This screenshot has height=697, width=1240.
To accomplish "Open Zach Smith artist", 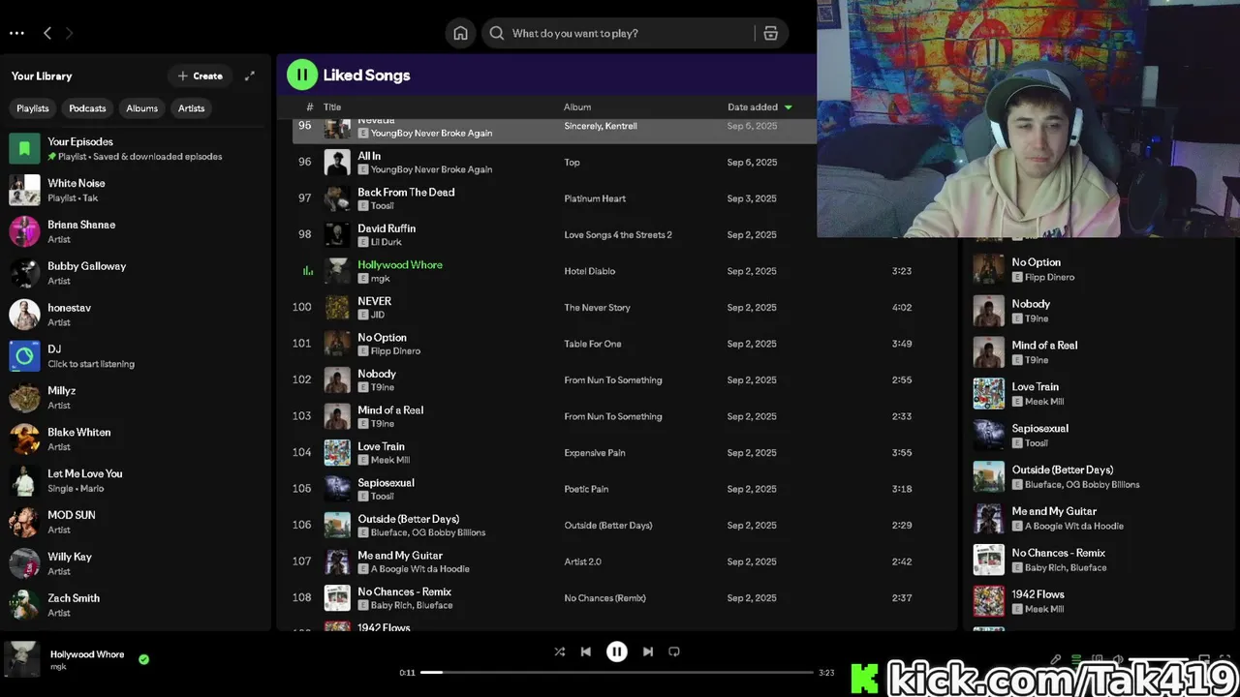I will [136, 606].
